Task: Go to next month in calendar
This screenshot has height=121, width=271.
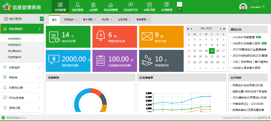Action: 221,29
